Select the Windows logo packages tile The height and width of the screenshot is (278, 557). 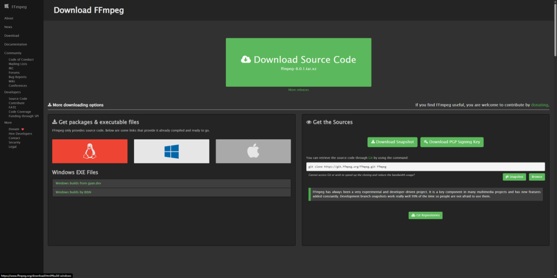click(x=172, y=151)
